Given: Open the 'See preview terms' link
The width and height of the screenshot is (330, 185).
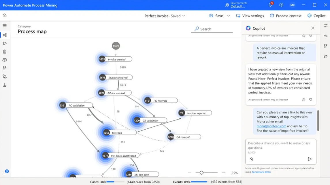Looking at the screenshot, I should pyautogui.click(x=261, y=172).
